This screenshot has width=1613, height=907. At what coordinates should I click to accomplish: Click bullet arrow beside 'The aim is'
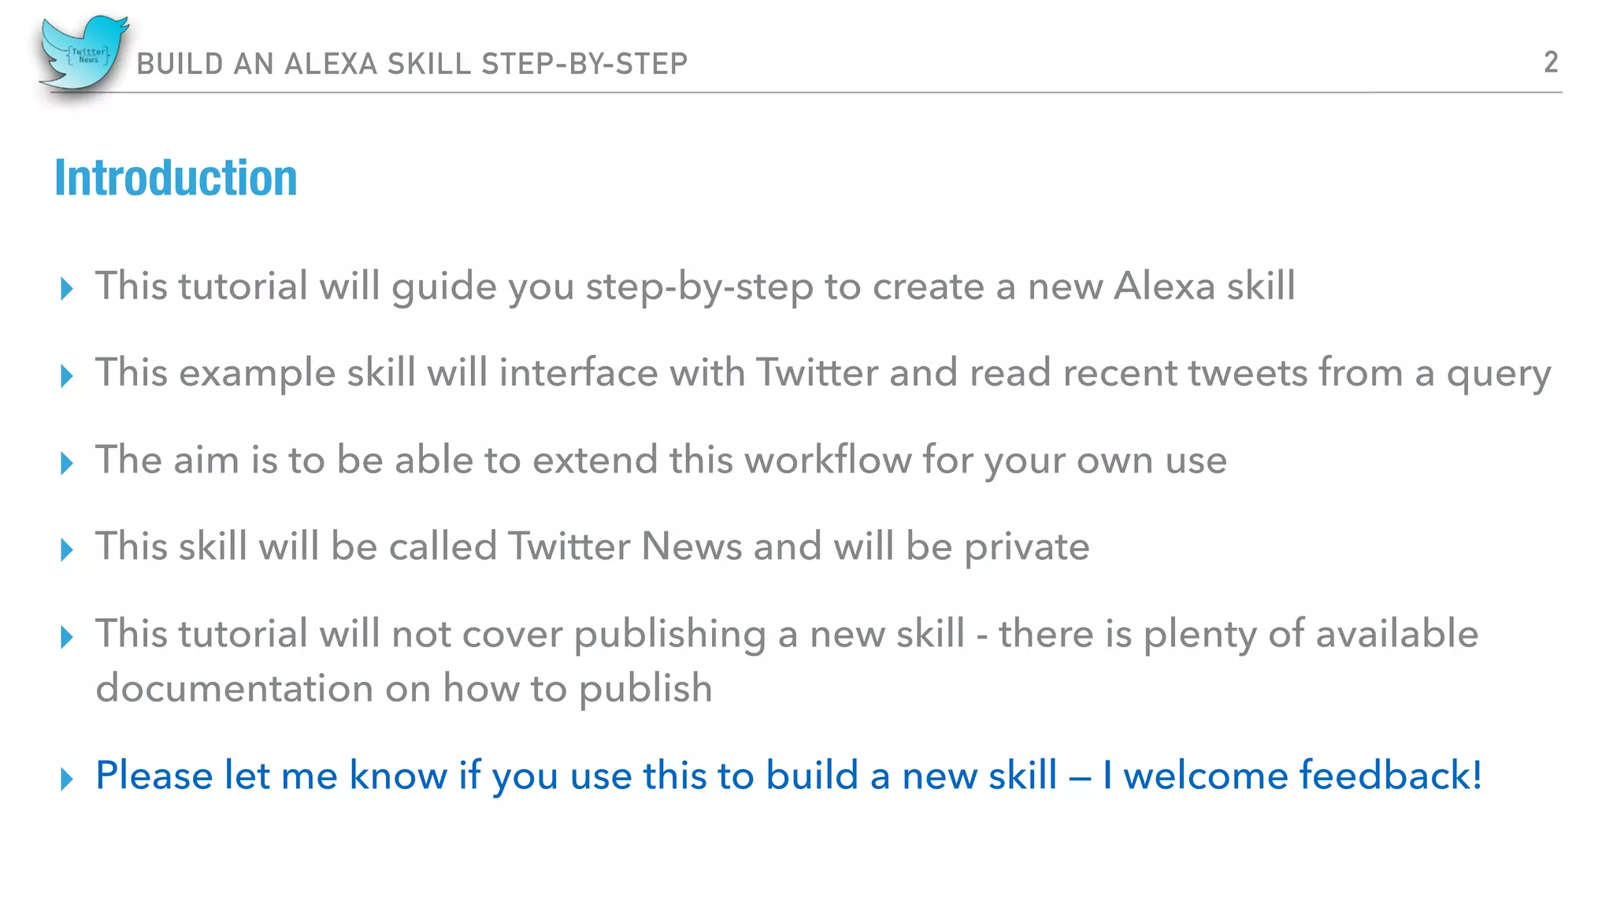coord(67,463)
